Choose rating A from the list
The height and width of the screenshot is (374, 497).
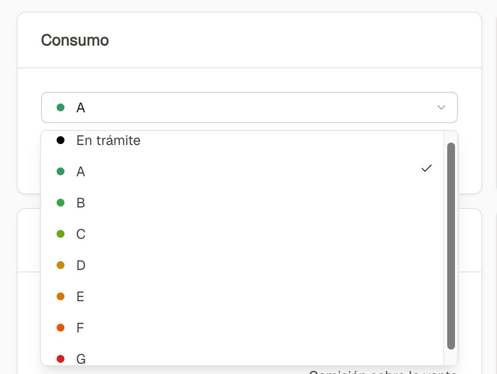(81, 171)
